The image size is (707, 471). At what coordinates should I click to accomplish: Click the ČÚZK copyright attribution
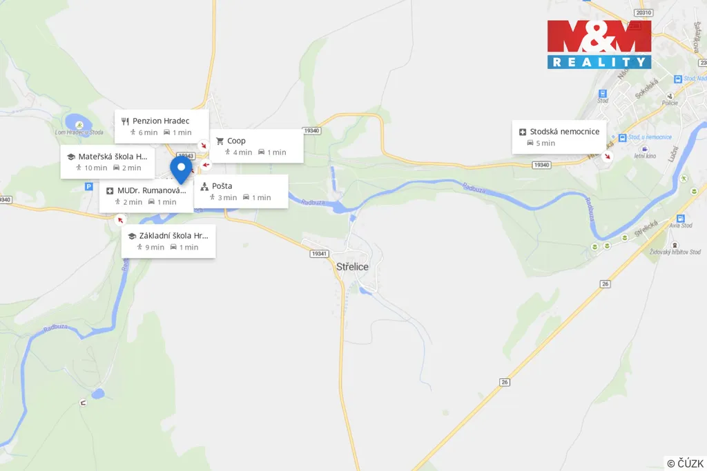coord(685,463)
